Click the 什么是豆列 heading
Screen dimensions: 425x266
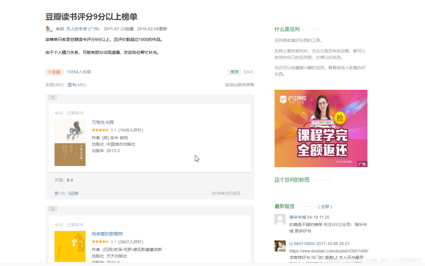point(287,29)
